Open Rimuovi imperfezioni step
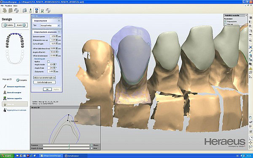Screen dimensions: 253x158 [x=14, y=86]
